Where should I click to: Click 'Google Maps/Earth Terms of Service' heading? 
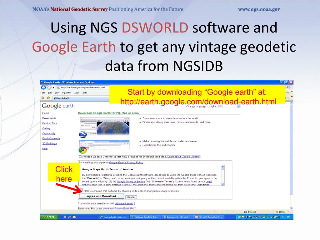pyautogui.click(x=107, y=169)
